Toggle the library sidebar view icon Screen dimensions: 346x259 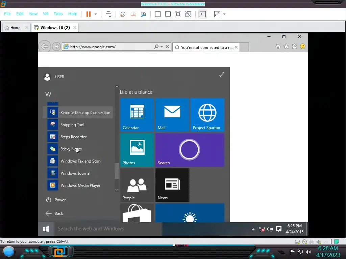pos(158,14)
